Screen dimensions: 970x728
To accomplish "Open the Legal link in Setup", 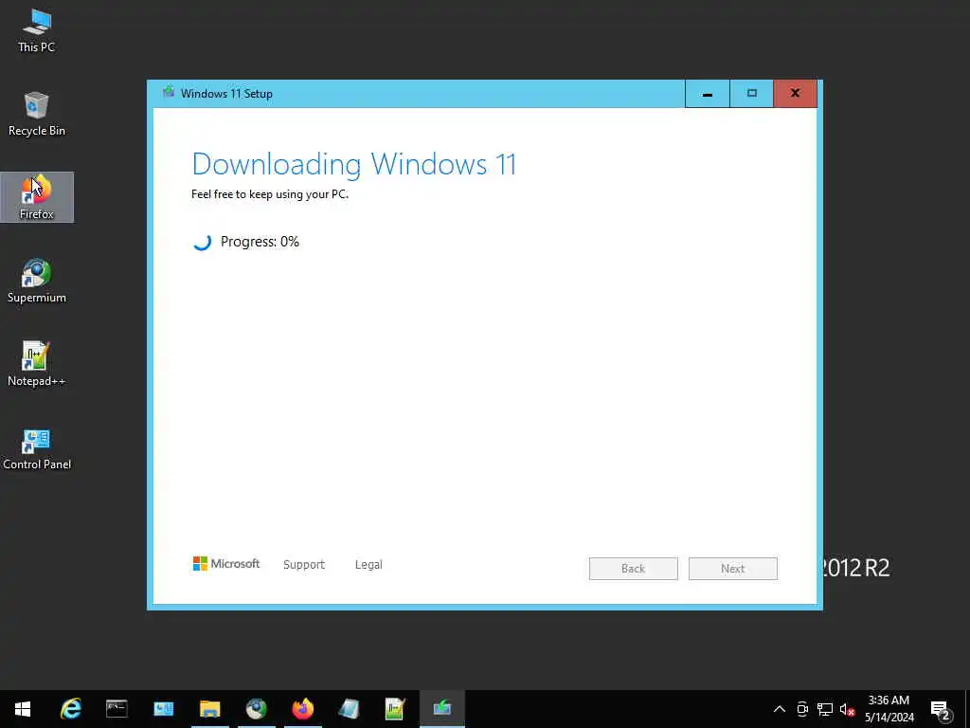I will 368,565.
